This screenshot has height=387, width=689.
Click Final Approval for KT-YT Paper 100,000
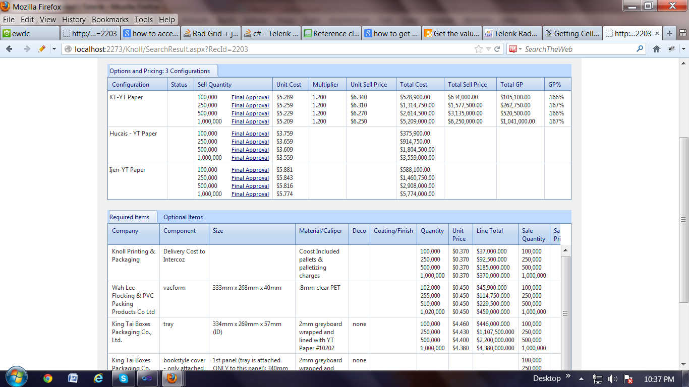click(250, 97)
